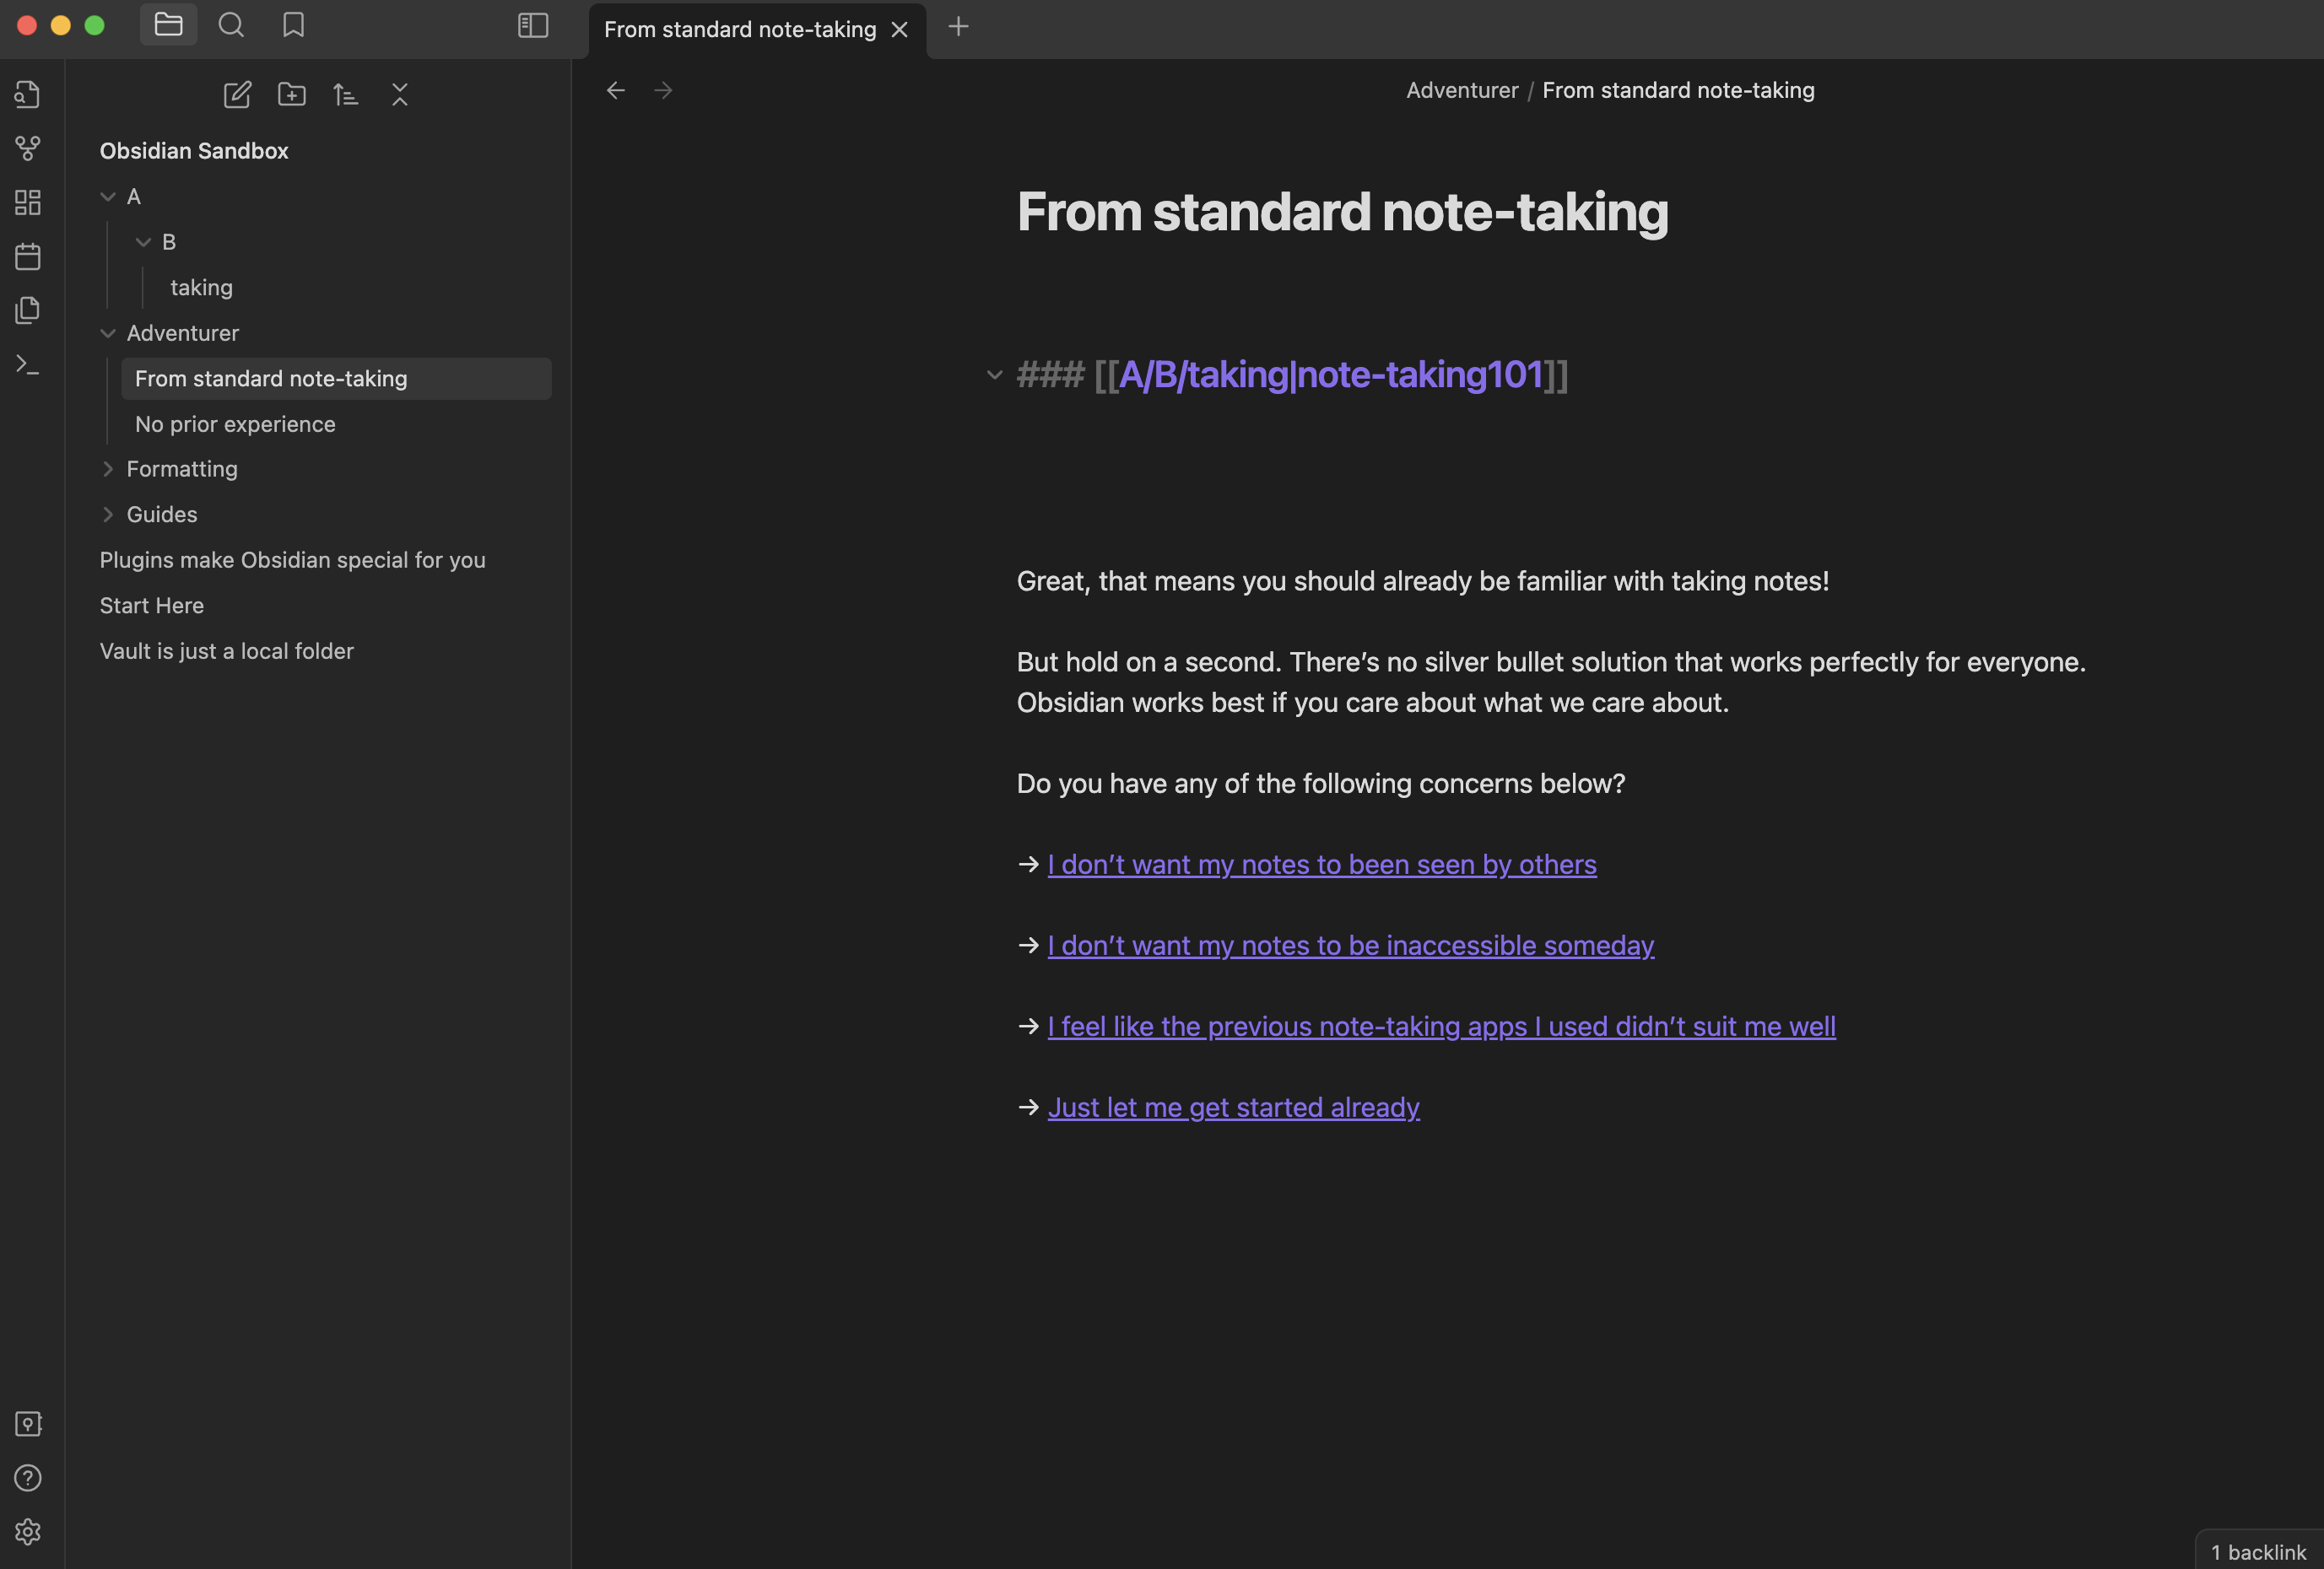This screenshot has width=2324, height=1569.
Task: Create new note in file explorer
Action: 237,95
